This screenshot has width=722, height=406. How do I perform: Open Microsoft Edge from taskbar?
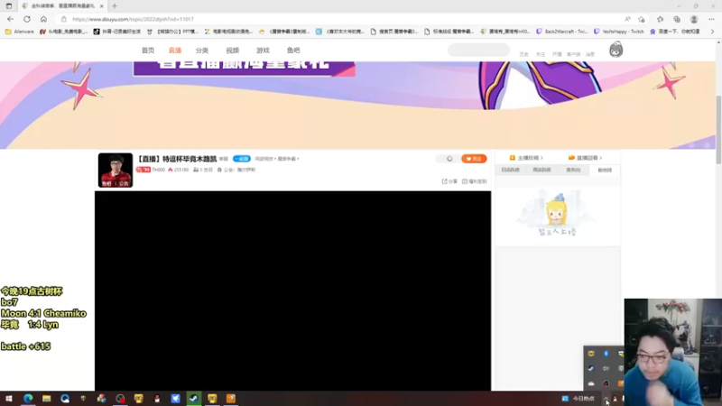[28, 399]
